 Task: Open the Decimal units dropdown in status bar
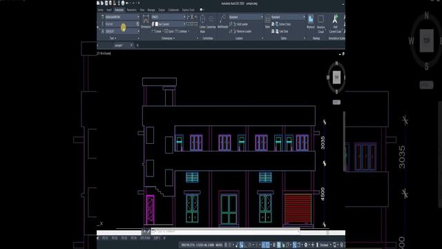(325, 245)
